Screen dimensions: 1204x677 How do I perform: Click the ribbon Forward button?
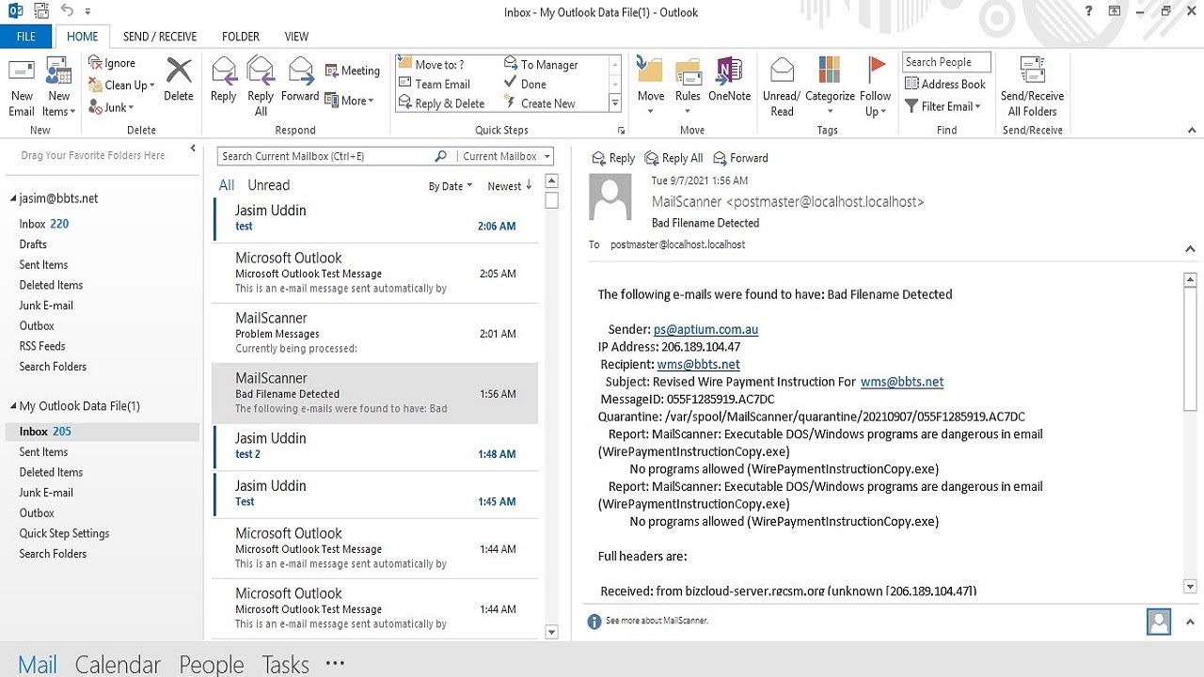[300, 80]
